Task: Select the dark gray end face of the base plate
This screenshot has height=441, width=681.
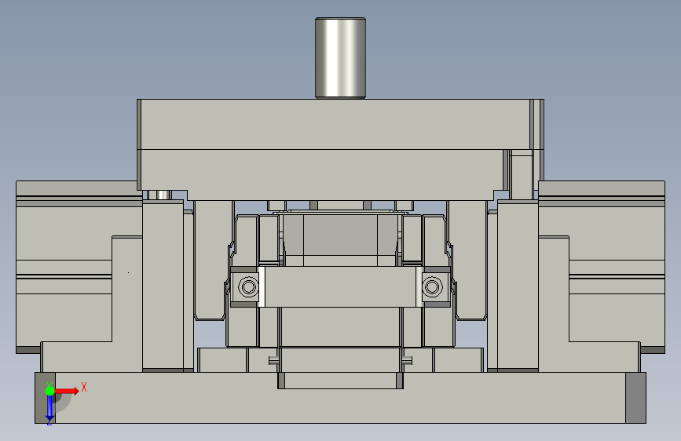Action: tap(635, 398)
